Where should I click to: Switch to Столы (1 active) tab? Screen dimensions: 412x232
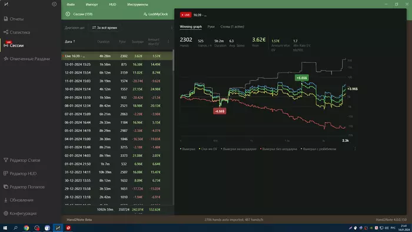(232, 26)
